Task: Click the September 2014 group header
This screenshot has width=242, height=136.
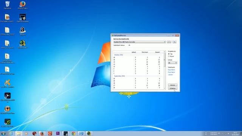Action: [x=119, y=76]
